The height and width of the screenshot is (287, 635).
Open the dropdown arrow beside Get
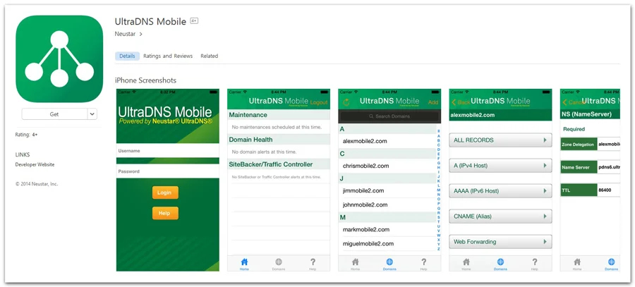coord(92,114)
